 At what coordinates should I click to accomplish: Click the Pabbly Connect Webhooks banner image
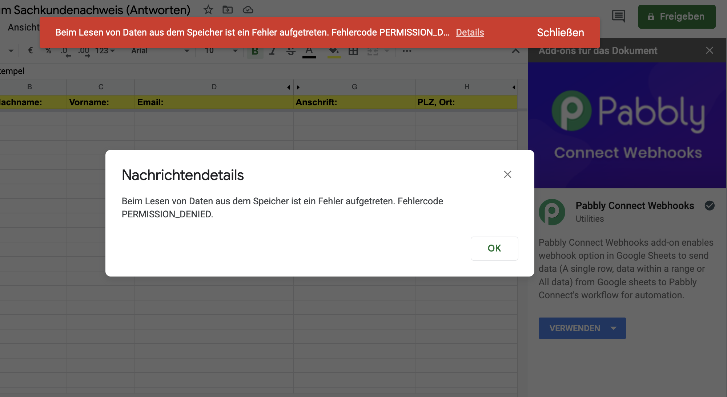(x=627, y=125)
